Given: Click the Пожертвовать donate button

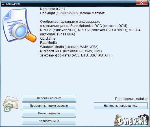Looking at the screenshot, I should pyautogui.click(x=49, y=113).
